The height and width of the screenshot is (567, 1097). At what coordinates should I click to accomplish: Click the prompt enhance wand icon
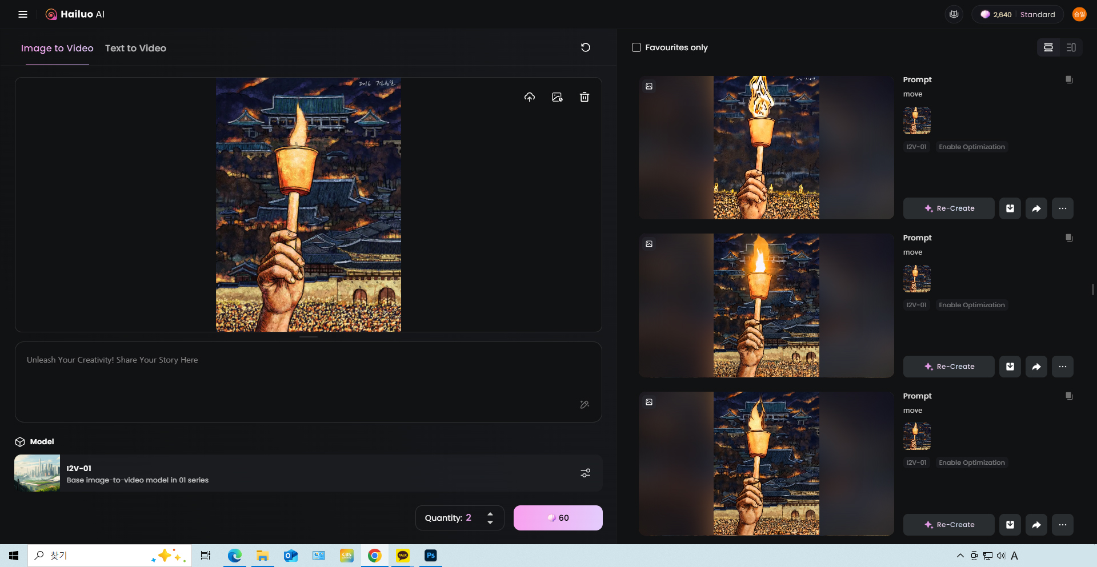pos(584,404)
